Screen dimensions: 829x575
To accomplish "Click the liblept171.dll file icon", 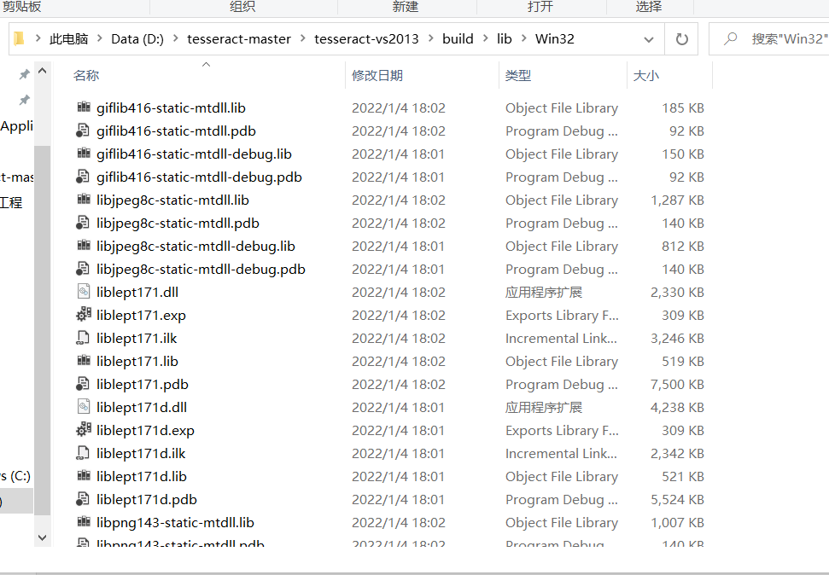I will [x=84, y=293].
